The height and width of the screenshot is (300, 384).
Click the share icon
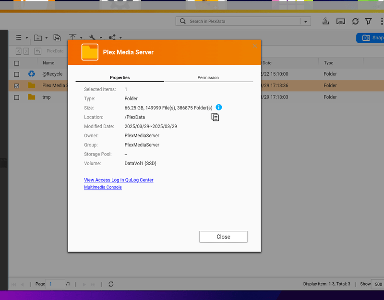112,37
